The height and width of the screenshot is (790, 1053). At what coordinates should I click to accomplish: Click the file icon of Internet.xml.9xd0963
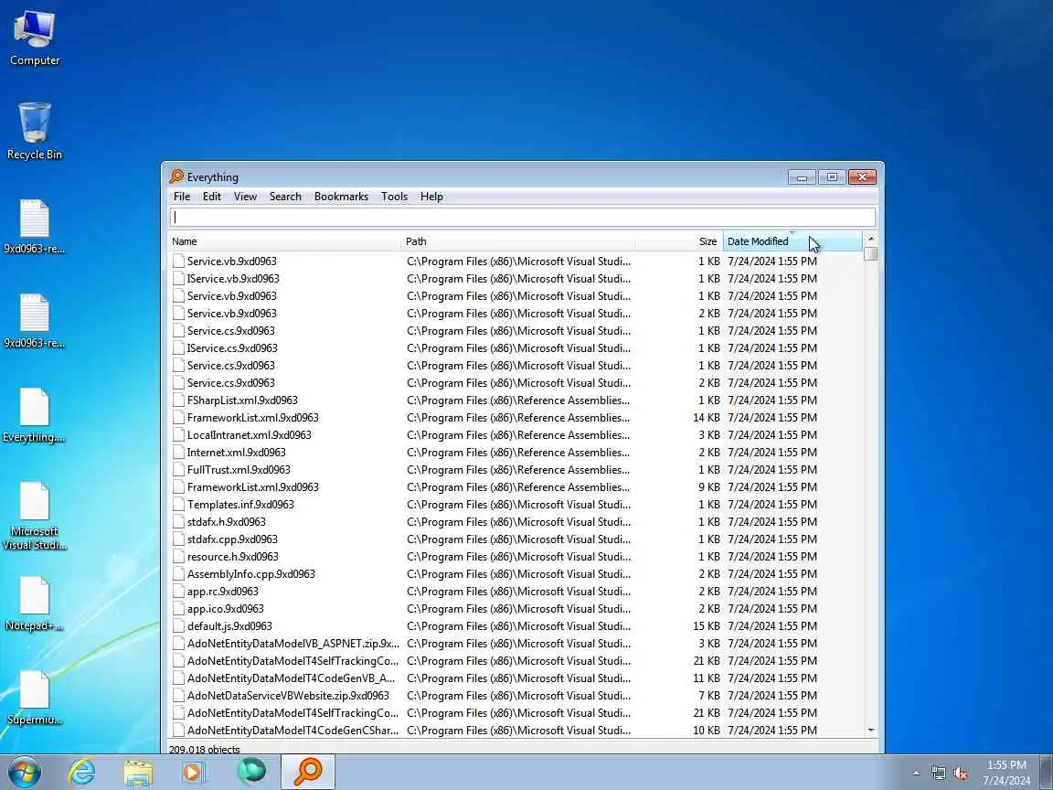click(x=178, y=452)
